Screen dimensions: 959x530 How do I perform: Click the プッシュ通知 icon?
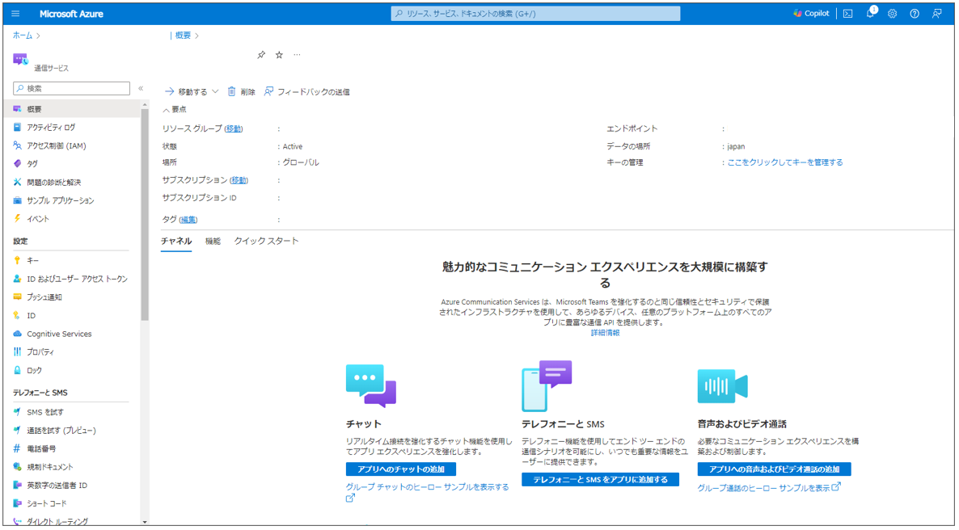pyautogui.click(x=18, y=297)
